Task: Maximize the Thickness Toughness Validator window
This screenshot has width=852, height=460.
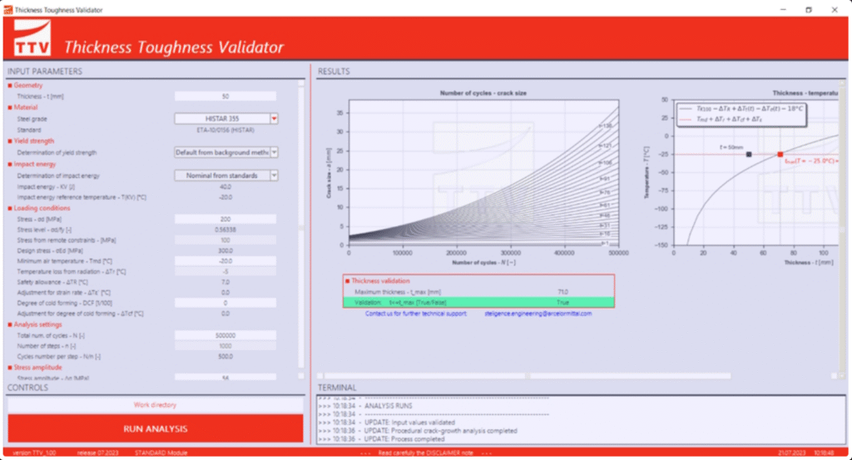Action: pos(808,9)
